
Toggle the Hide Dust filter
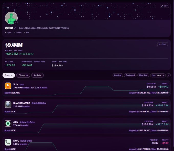click(x=143, y=75)
